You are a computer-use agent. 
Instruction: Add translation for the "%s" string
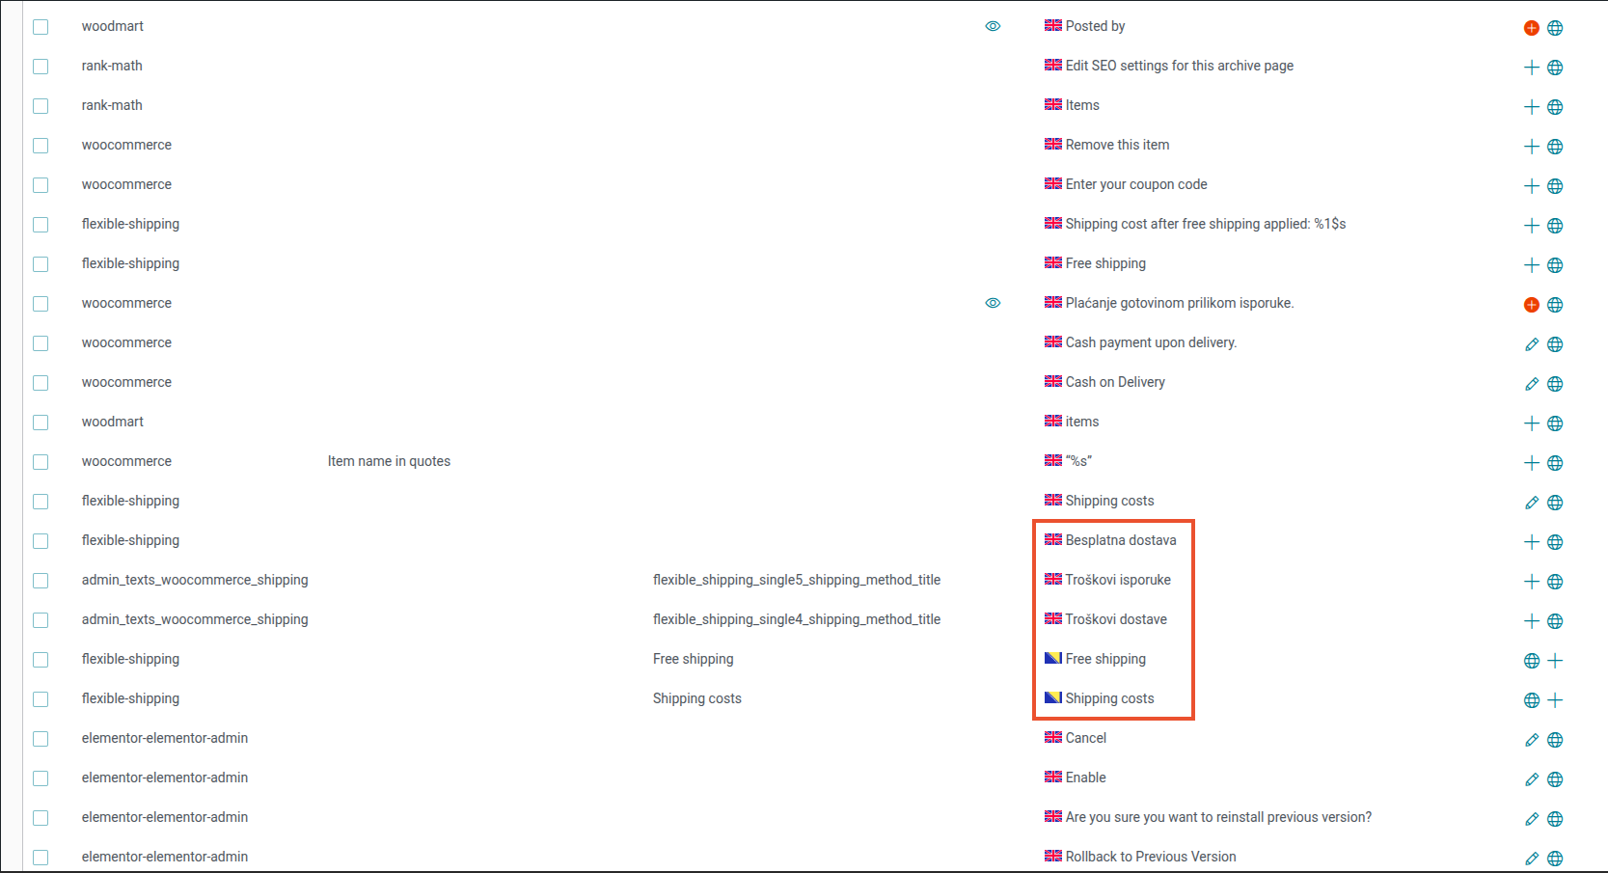point(1531,463)
